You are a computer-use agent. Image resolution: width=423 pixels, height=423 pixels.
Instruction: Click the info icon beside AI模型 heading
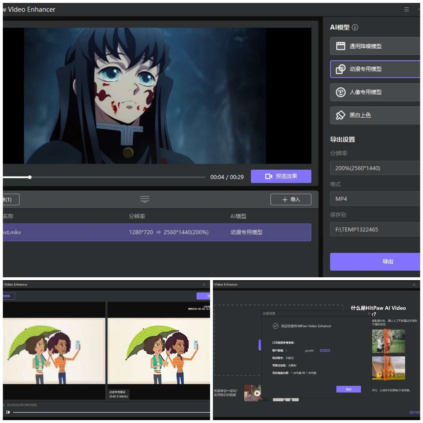(355, 27)
